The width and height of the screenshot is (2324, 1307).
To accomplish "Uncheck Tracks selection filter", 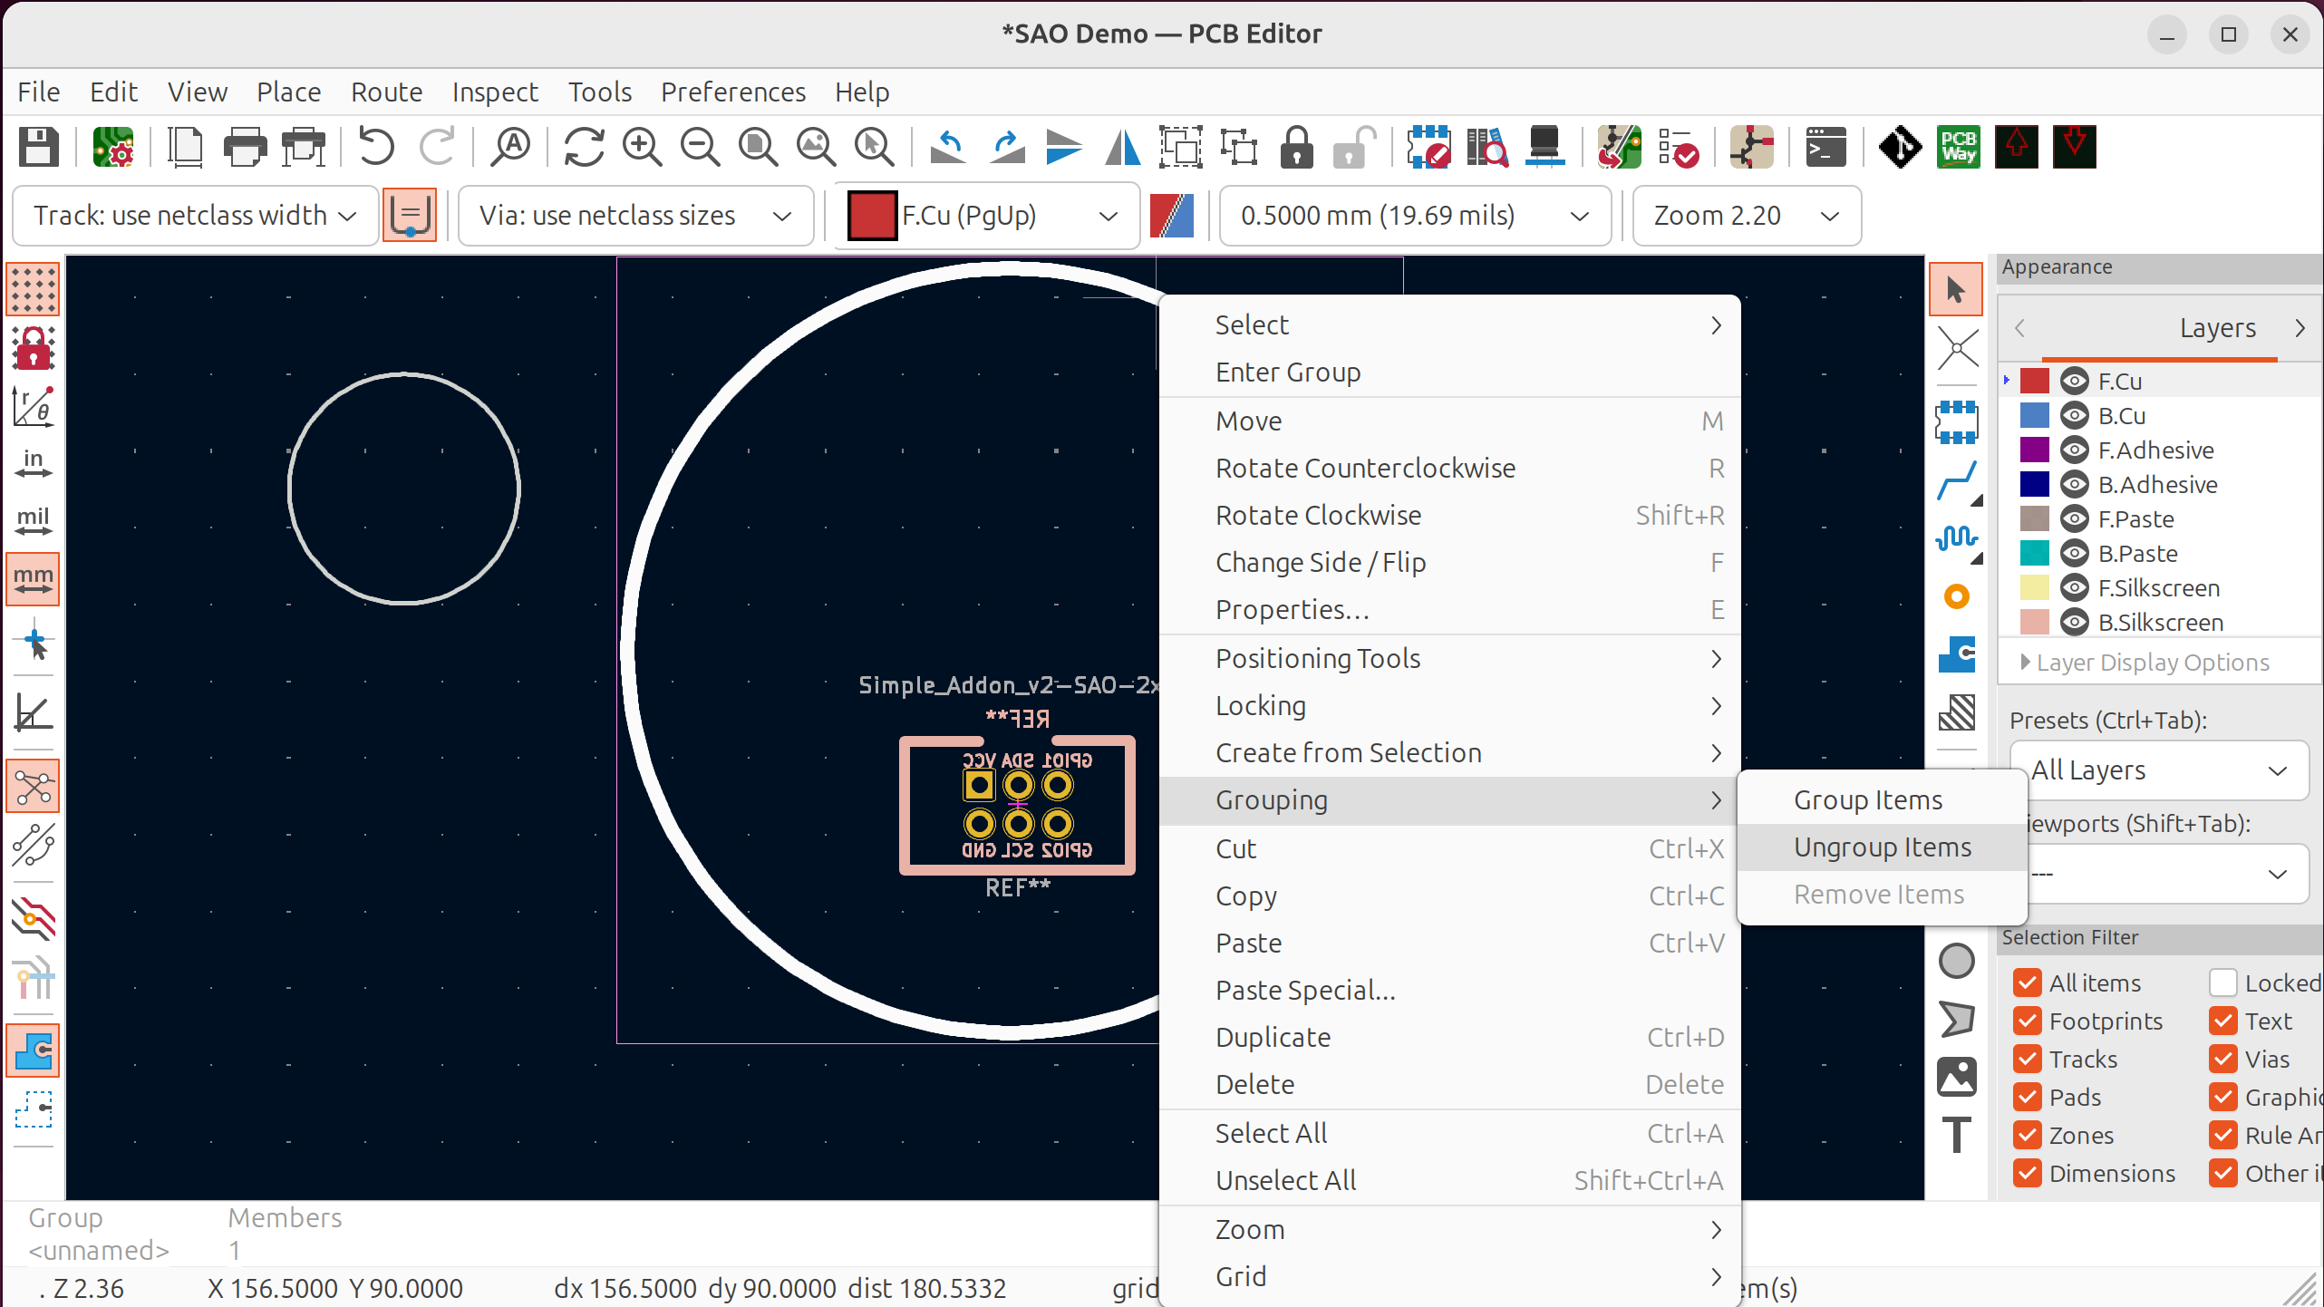I will 2028,1059.
